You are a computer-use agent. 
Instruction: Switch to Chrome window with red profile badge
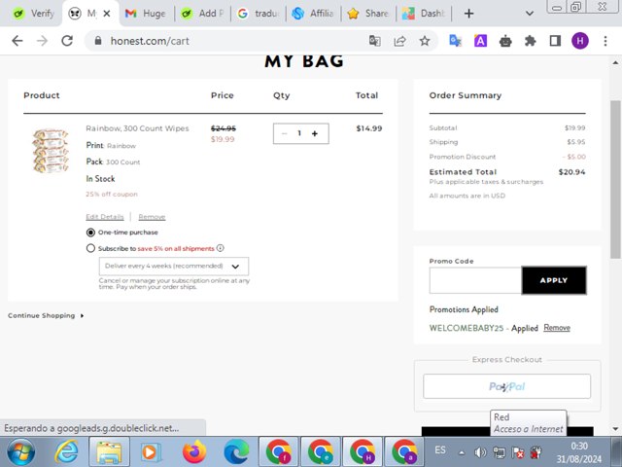(x=279, y=451)
